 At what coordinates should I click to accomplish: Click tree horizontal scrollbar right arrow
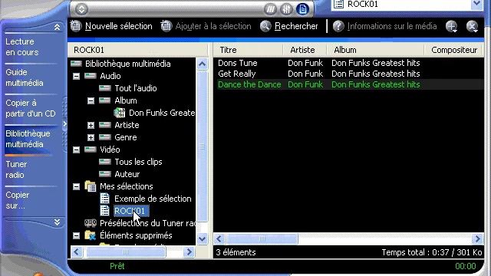point(189,252)
